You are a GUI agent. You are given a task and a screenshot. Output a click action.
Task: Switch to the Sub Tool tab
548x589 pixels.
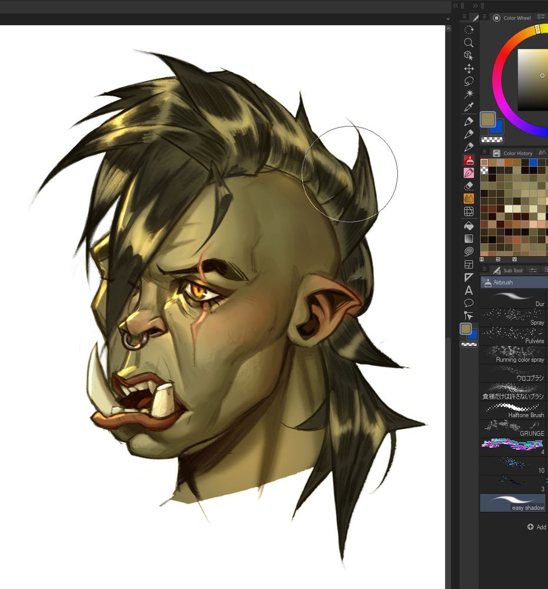508,270
